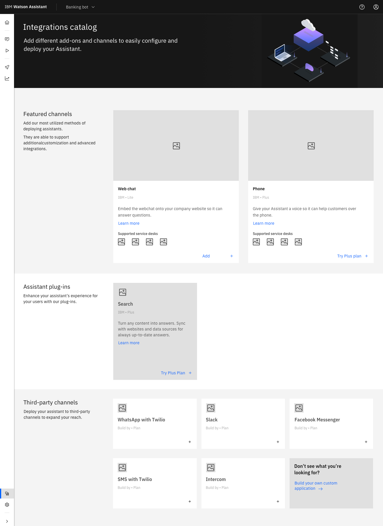Open the Integrations icon in sidebar
The width and height of the screenshot is (383, 526).
pos(7,494)
